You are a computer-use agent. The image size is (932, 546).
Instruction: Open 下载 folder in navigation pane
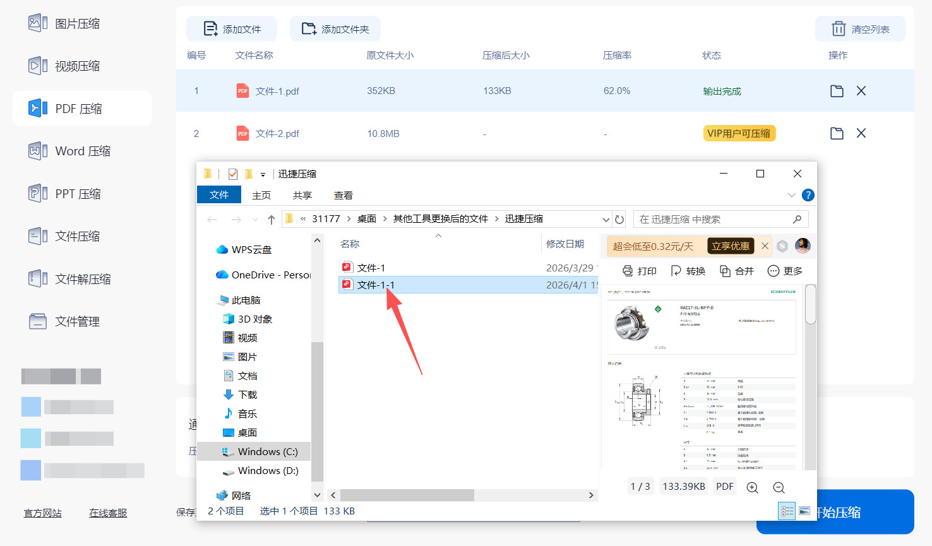[240, 395]
